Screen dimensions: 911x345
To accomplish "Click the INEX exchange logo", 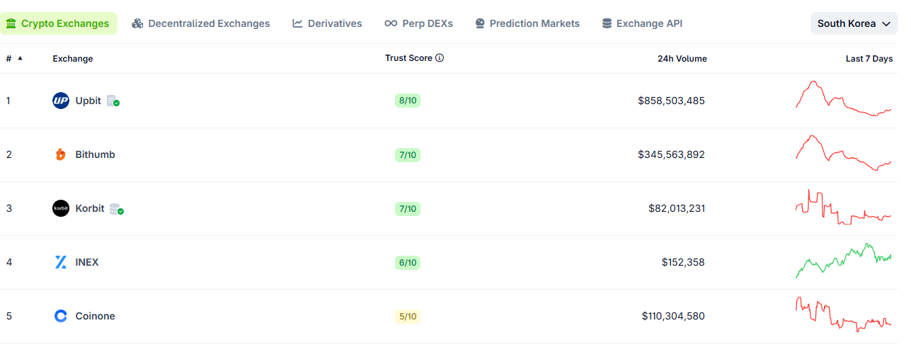I will point(61,262).
